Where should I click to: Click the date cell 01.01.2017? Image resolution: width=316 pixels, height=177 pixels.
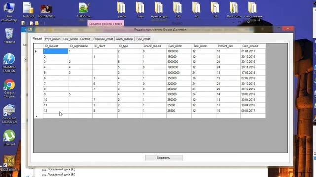pyautogui.click(x=253, y=51)
